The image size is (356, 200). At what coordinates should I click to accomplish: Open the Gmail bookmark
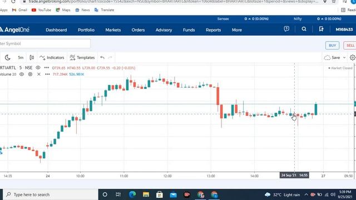pyautogui.click(x=20, y=10)
